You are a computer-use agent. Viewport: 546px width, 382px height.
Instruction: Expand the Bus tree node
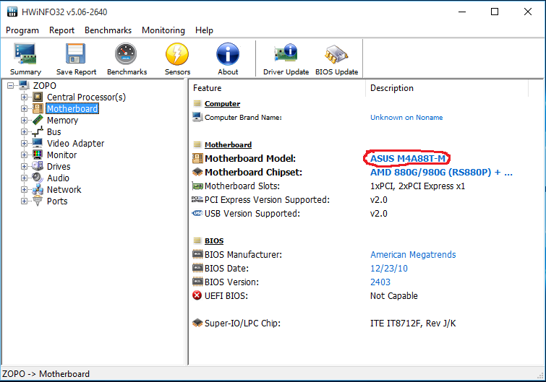pos(24,131)
